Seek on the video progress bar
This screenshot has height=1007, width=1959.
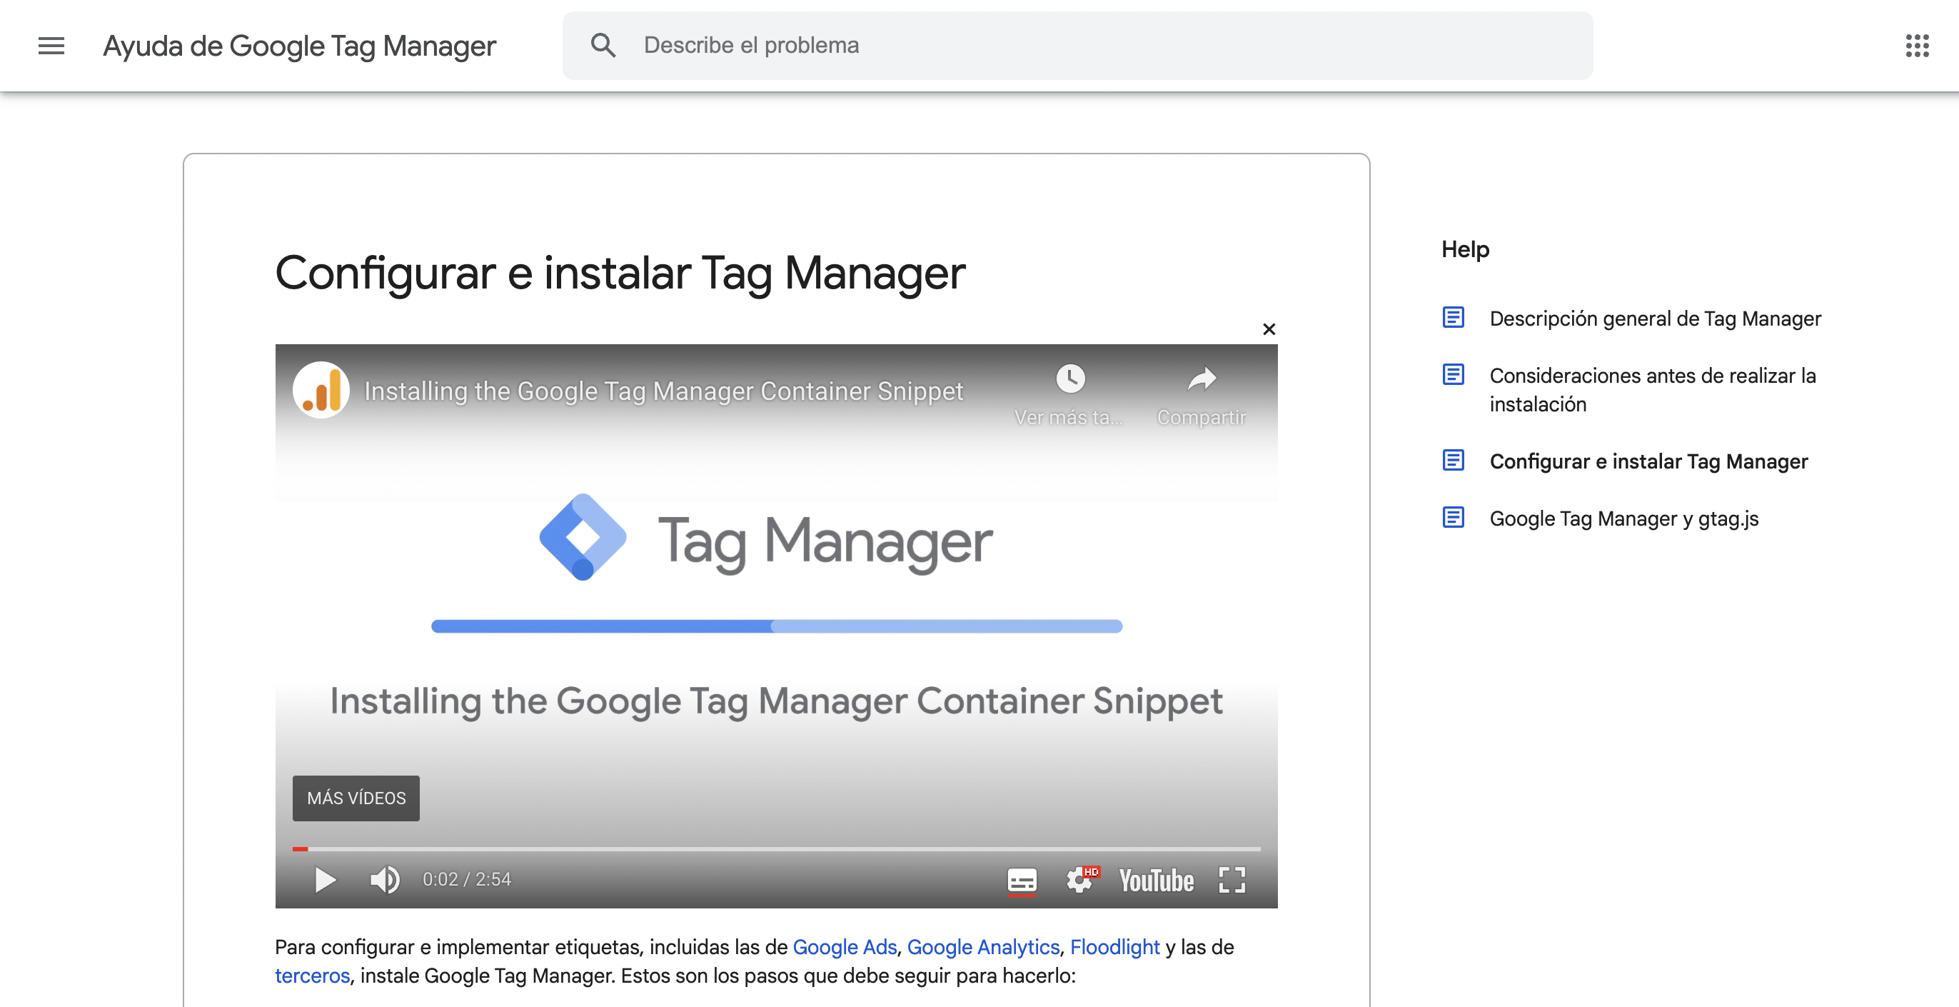[777, 848]
